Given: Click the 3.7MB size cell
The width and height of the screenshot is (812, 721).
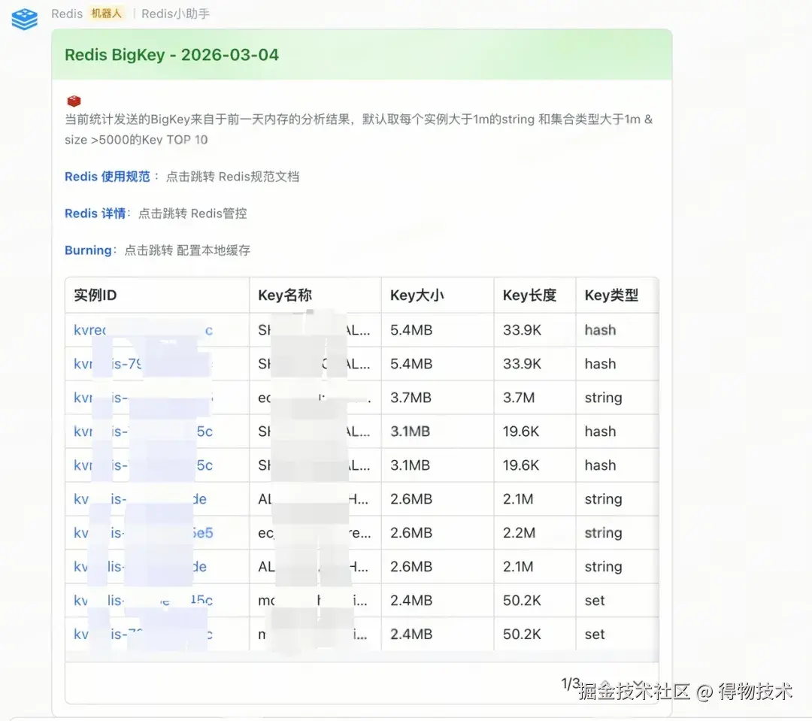Looking at the screenshot, I should pyautogui.click(x=411, y=398).
